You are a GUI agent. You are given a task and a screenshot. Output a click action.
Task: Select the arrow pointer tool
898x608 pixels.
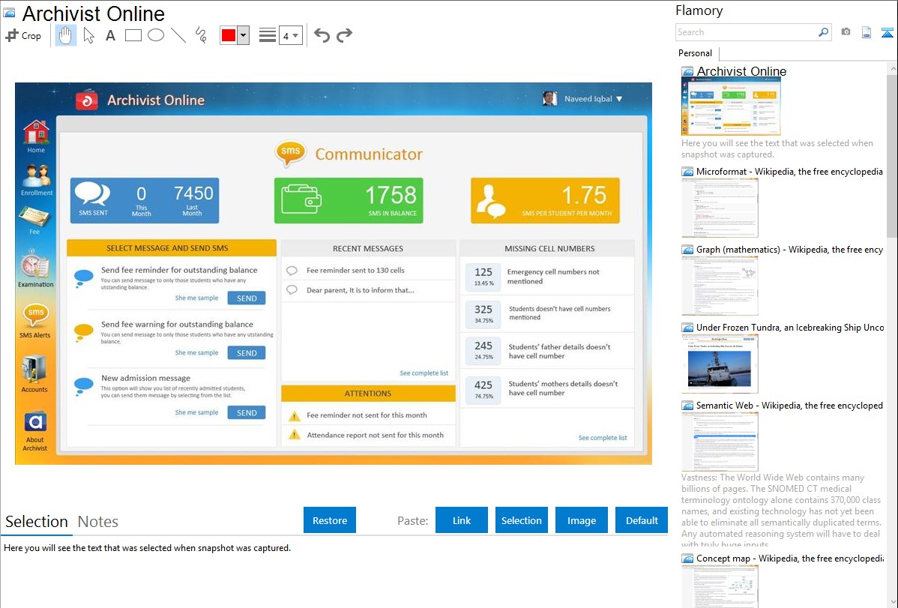pos(88,35)
